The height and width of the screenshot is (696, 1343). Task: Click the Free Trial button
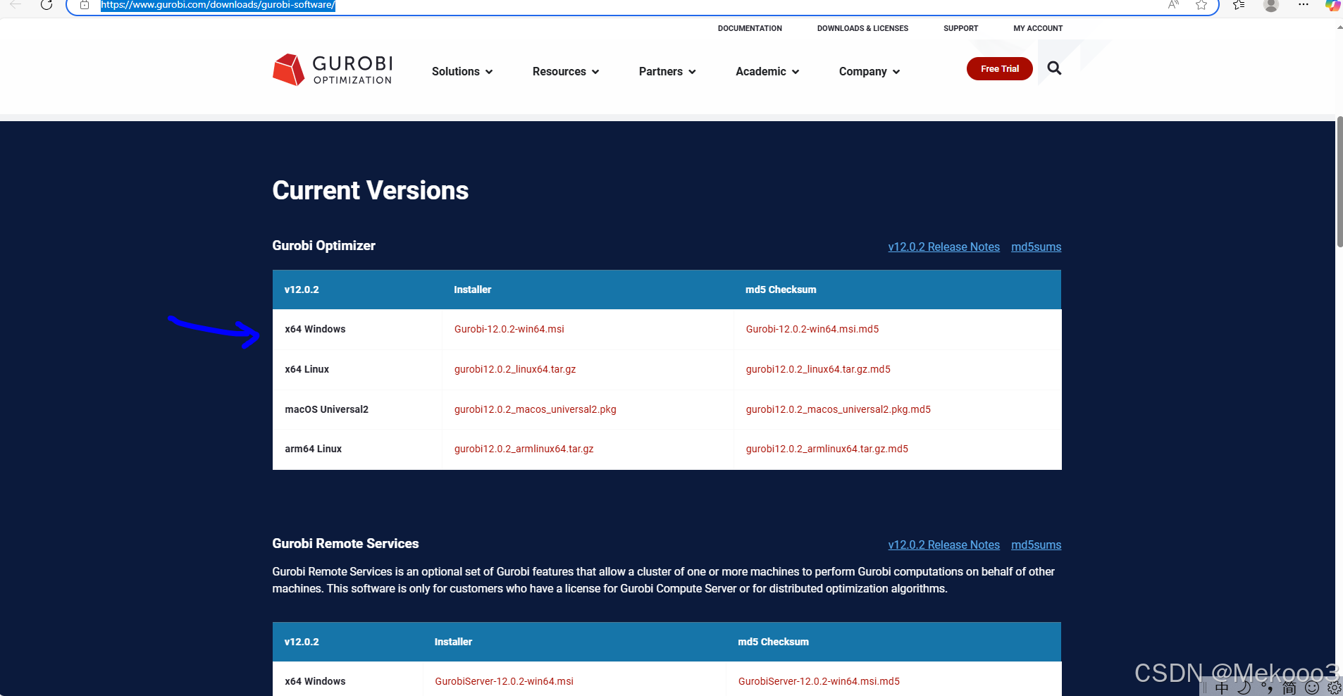999,68
